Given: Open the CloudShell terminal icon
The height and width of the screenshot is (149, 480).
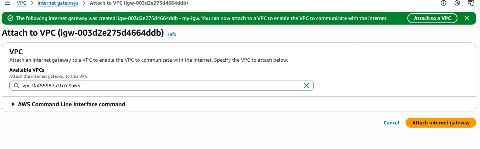Looking at the screenshot, I should coord(471,3).
